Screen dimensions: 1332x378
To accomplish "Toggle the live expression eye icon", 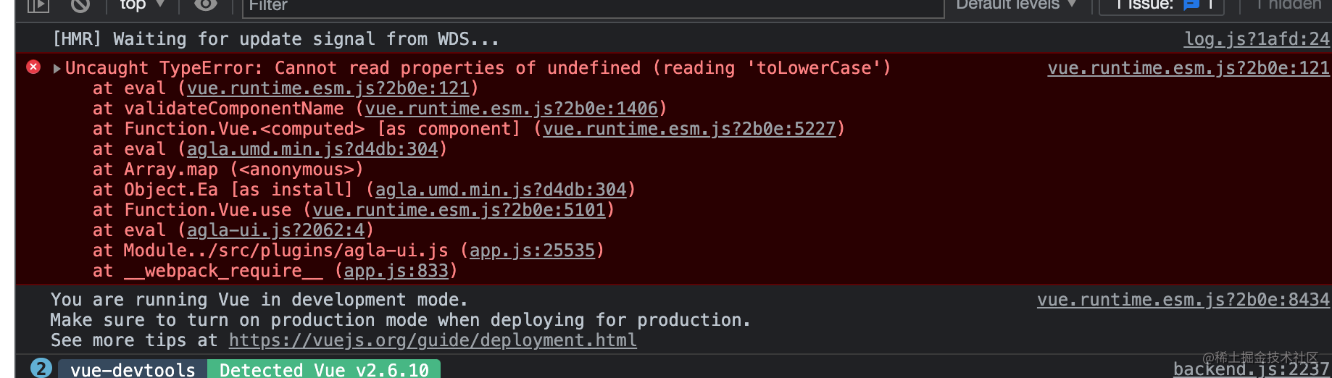I will coord(206,5).
